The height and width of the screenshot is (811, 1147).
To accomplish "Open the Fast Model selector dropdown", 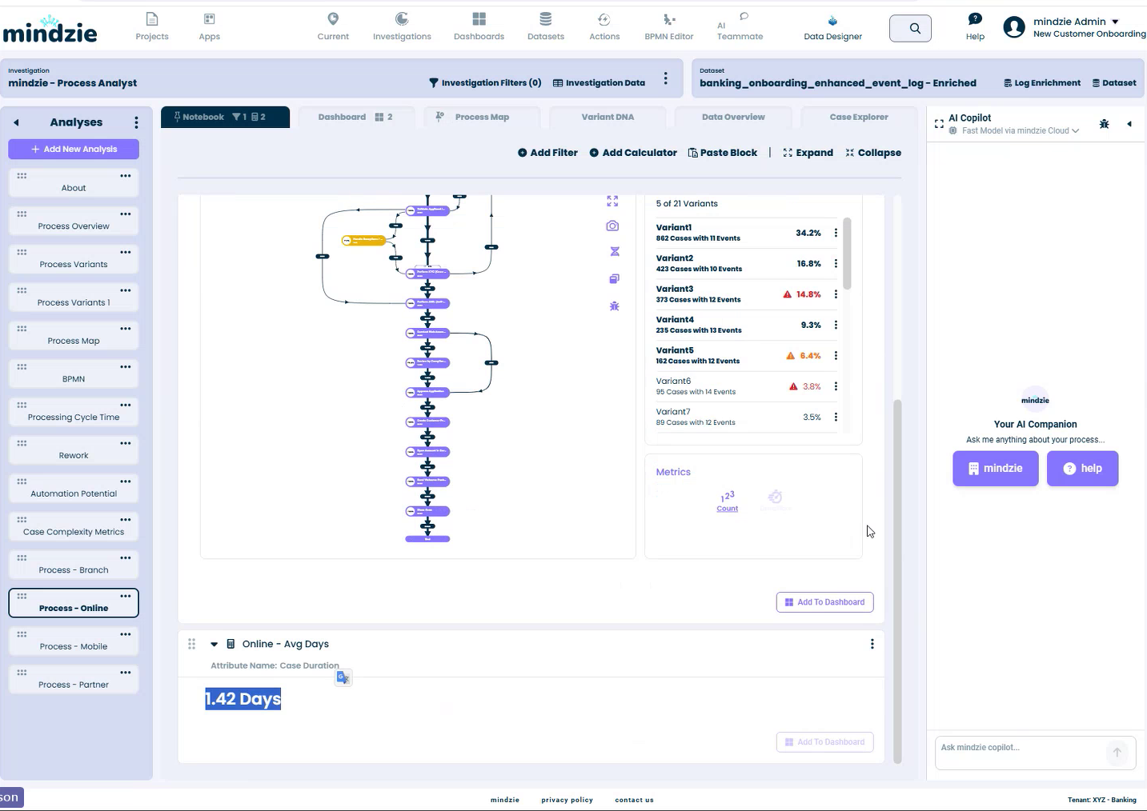I will [1014, 130].
